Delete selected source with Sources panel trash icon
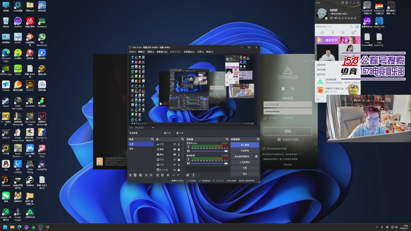 coord(162,175)
